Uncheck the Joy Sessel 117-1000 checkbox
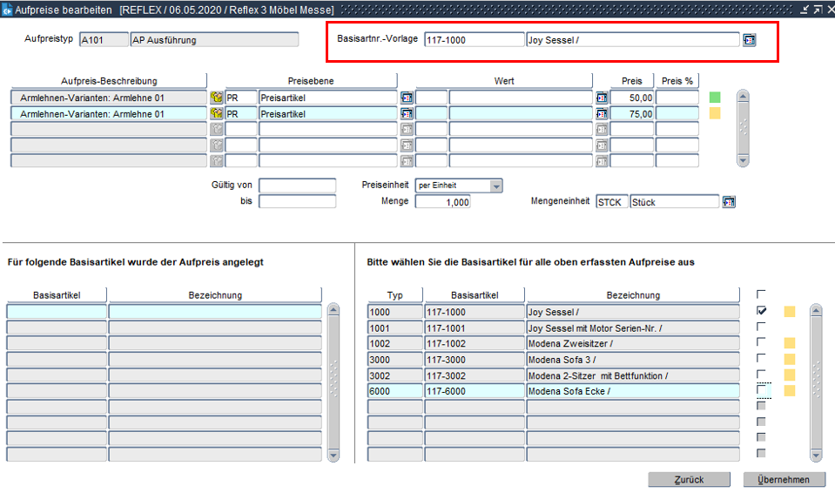Image resolution: width=835 pixels, height=493 pixels. pos(762,311)
